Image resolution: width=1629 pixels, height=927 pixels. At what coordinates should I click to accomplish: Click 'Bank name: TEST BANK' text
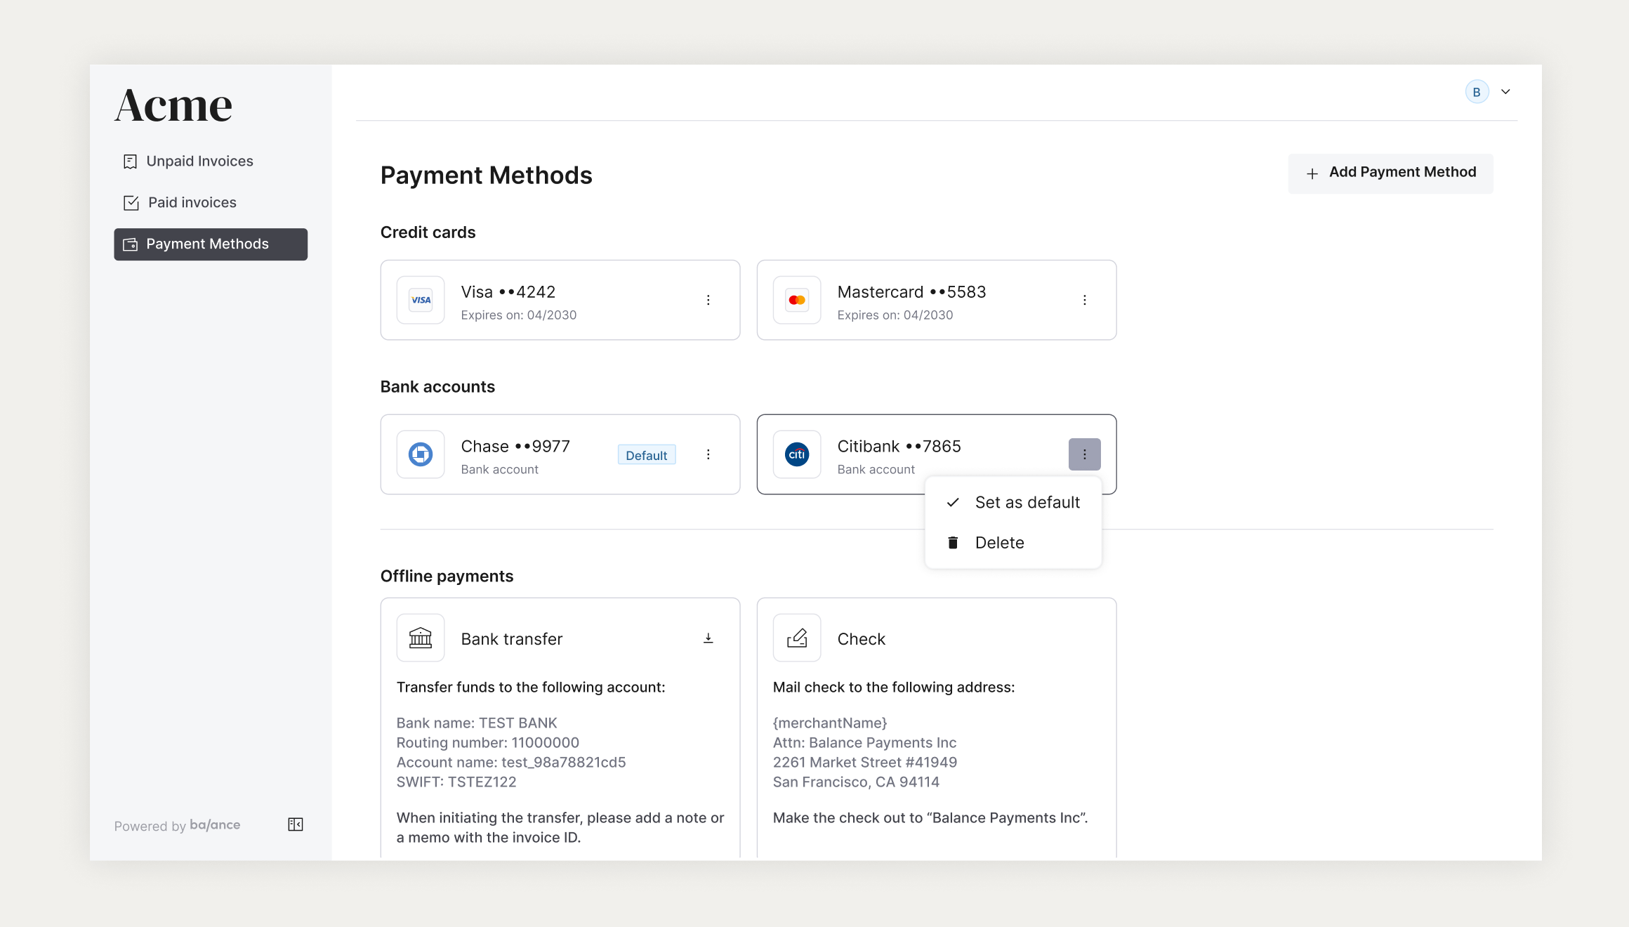click(x=477, y=723)
